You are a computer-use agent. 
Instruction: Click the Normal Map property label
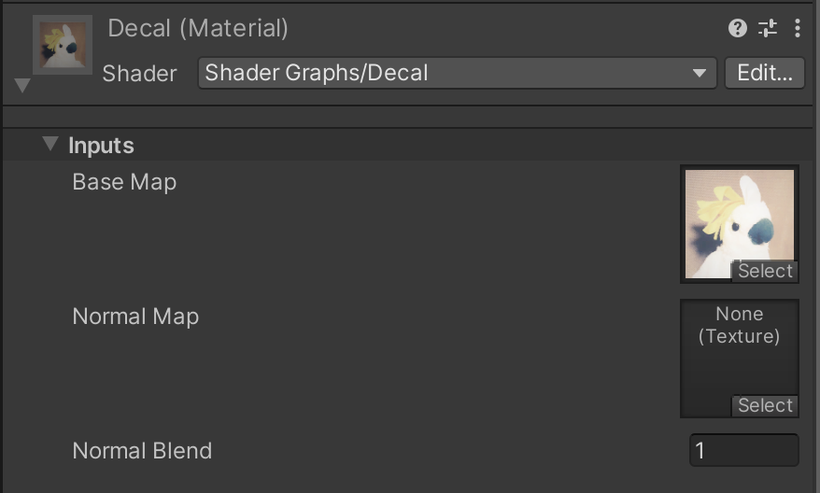point(135,317)
